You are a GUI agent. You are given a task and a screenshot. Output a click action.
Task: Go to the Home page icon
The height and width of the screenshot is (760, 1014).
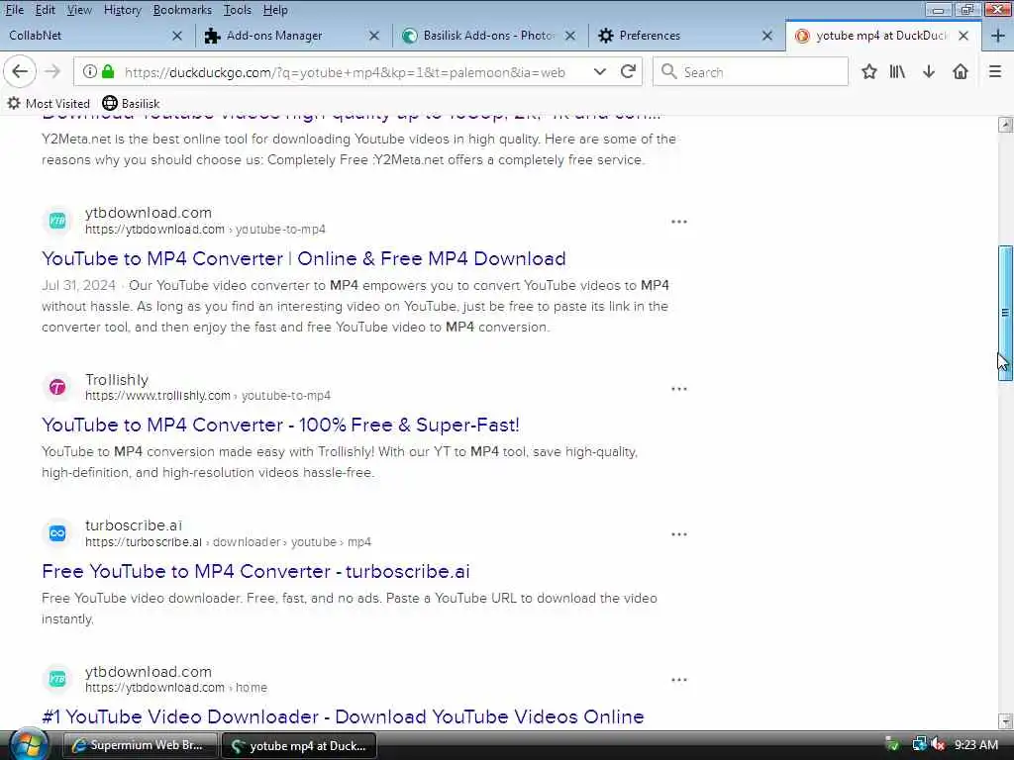961,71
